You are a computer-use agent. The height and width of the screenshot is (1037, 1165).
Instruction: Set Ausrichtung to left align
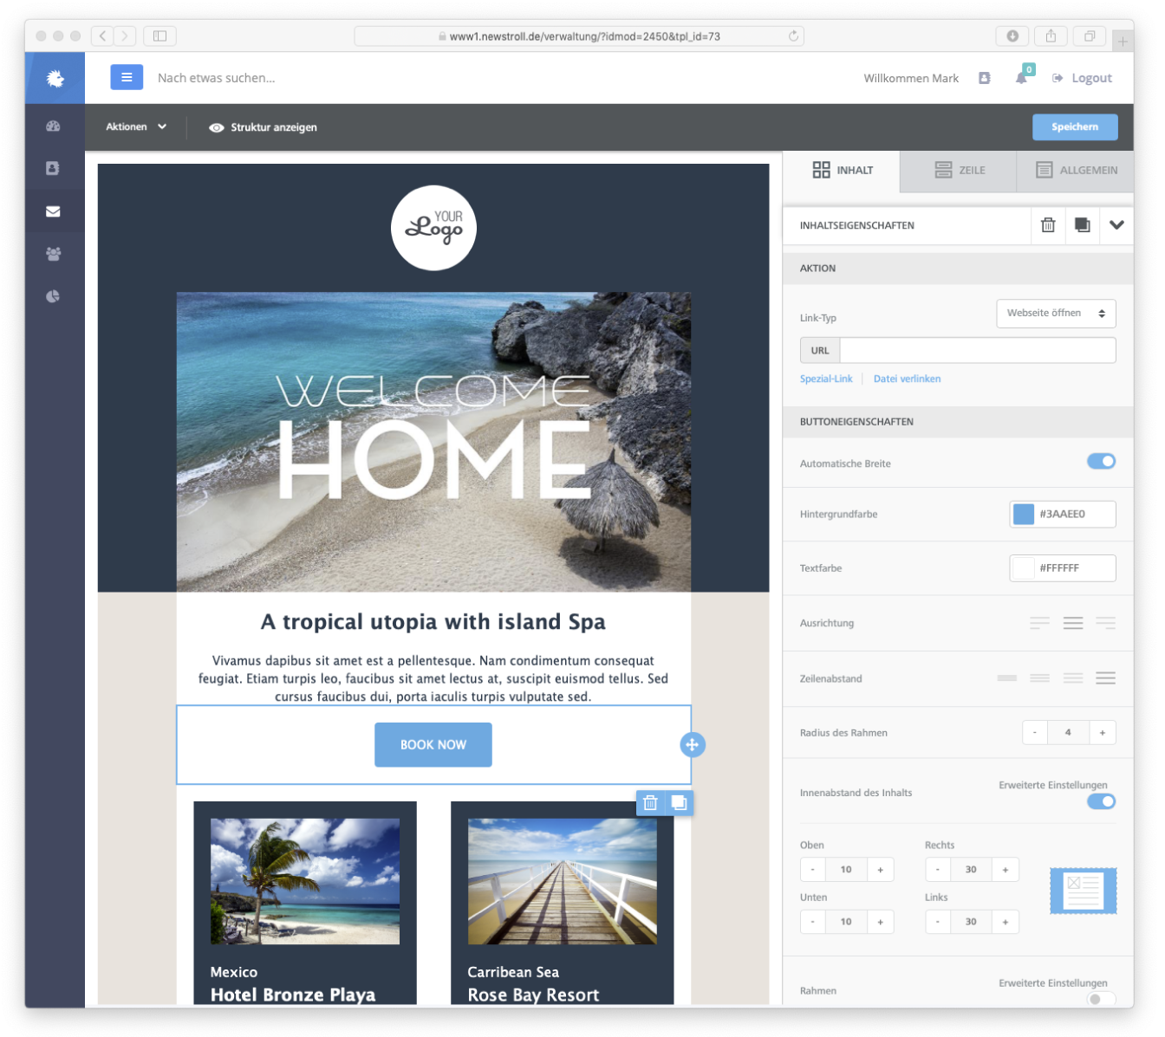(x=1040, y=623)
